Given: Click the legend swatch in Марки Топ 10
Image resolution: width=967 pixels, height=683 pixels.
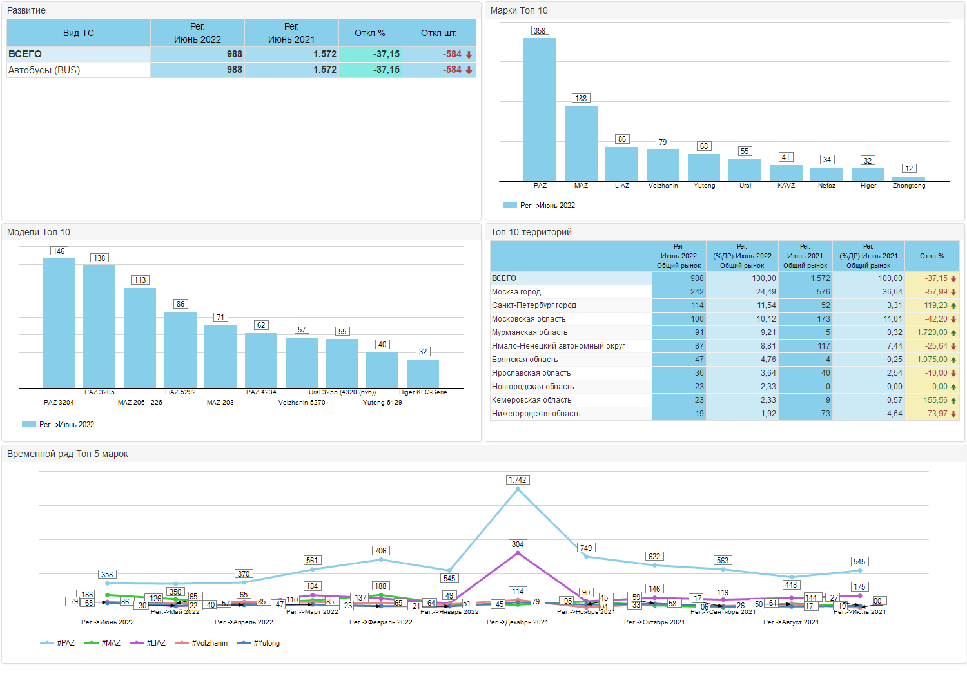Looking at the screenshot, I should click(509, 206).
